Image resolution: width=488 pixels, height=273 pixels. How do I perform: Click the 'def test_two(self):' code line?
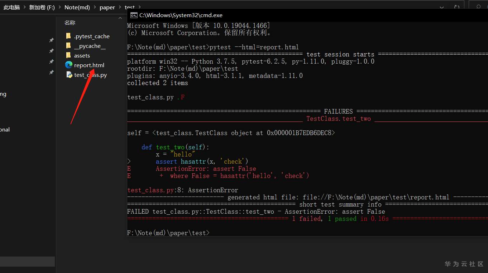[175, 147]
